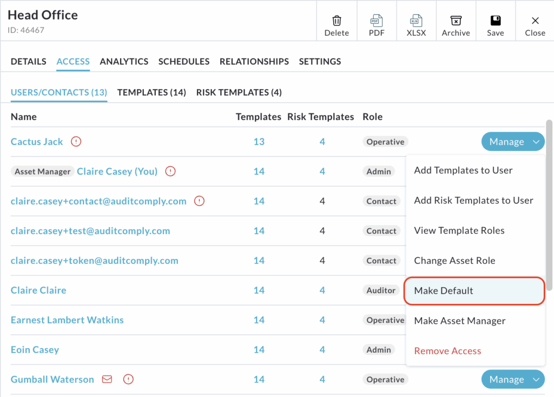This screenshot has height=397, width=554.
Task: Save using the floppy disk icon
Action: pos(495,21)
